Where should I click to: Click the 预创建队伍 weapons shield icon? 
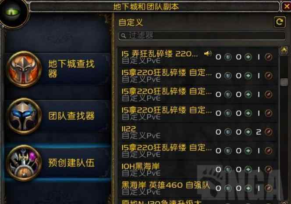(x=24, y=163)
